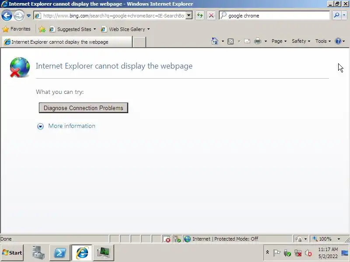Click the globe with red X error icon
This screenshot has height=262, width=350.
coord(20,68)
